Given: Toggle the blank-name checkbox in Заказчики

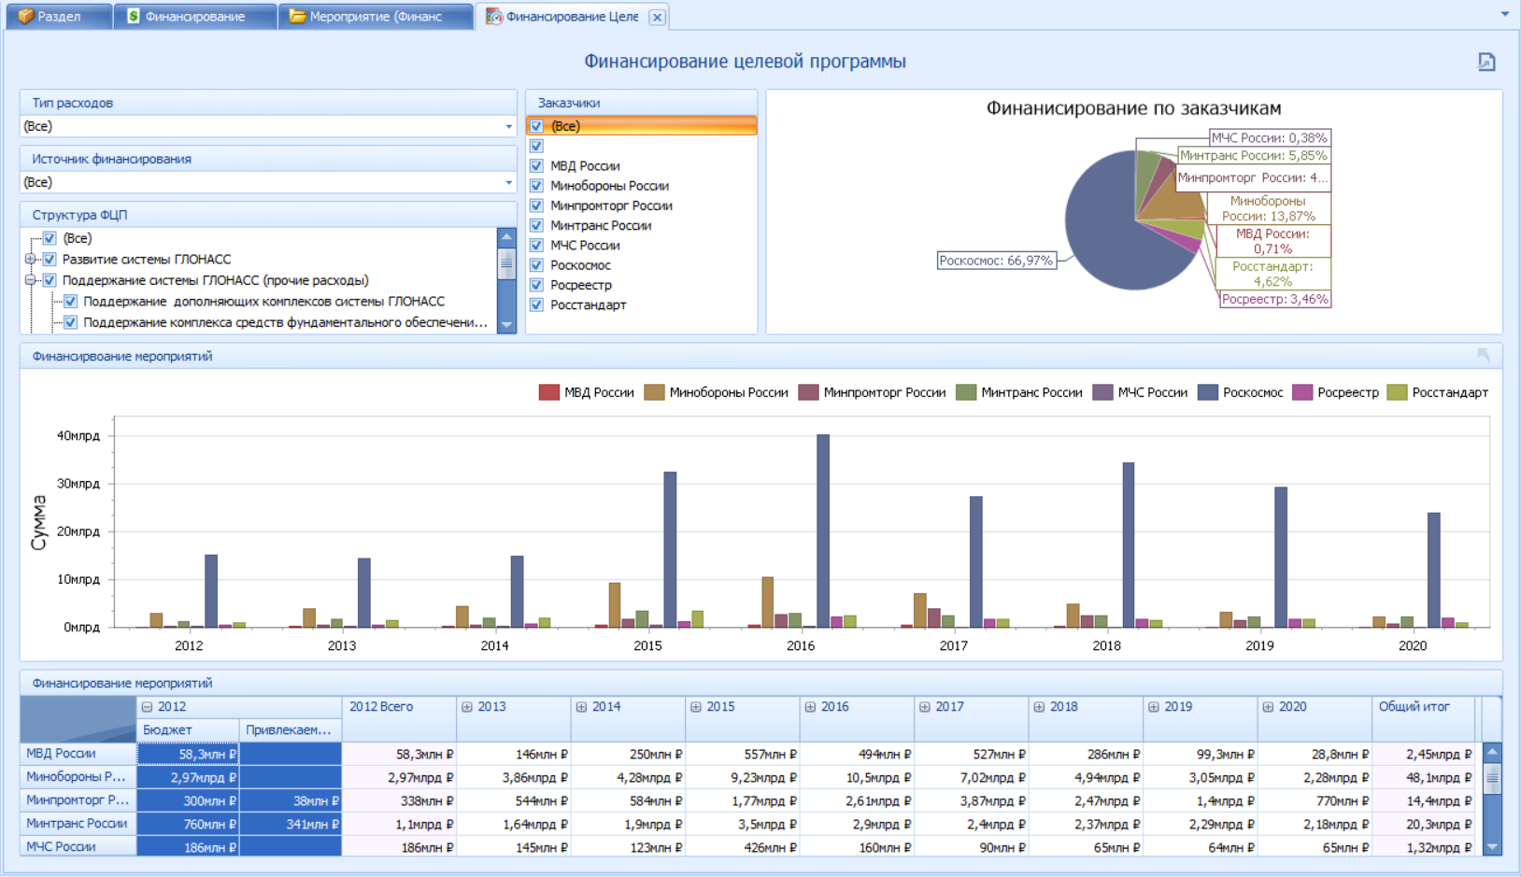Looking at the screenshot, I should pyautogui.click(x=536, y=146).
